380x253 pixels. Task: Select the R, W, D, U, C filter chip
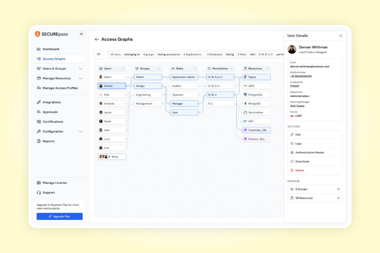coord(266,54)
